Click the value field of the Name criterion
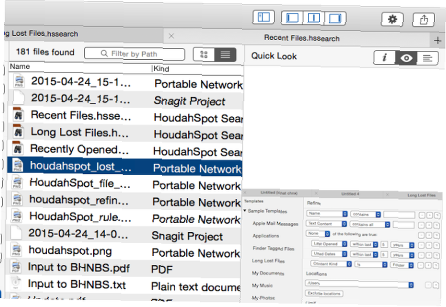This screenshot has height=307, width=446. (399, 215)
